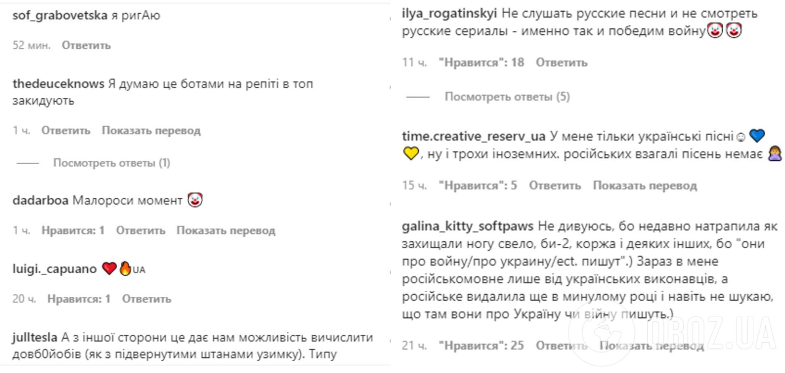Click second clown emoji in ilya_rogatinskyi comment

pyautogui.click(x=734, y=31)
